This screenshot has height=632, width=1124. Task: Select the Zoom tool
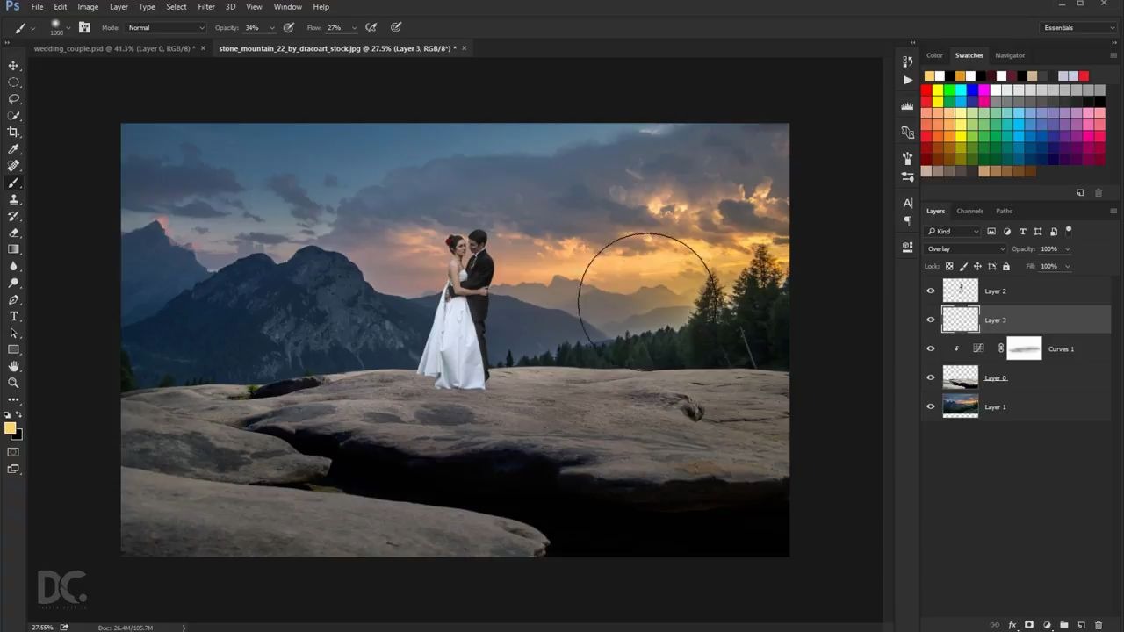(x=13, y=384)
